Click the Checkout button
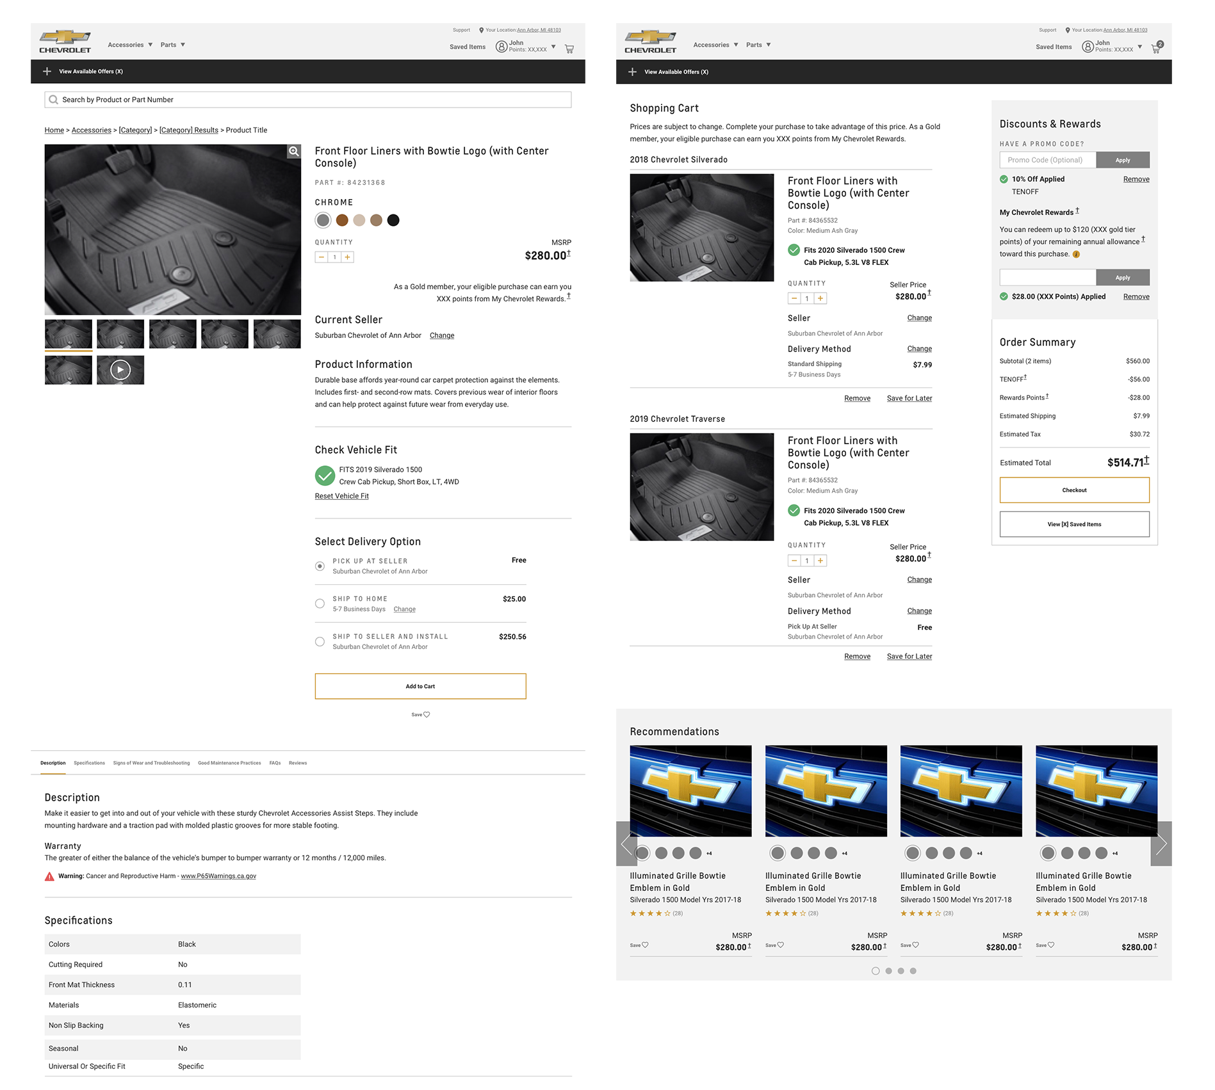 click(1074, 490)
